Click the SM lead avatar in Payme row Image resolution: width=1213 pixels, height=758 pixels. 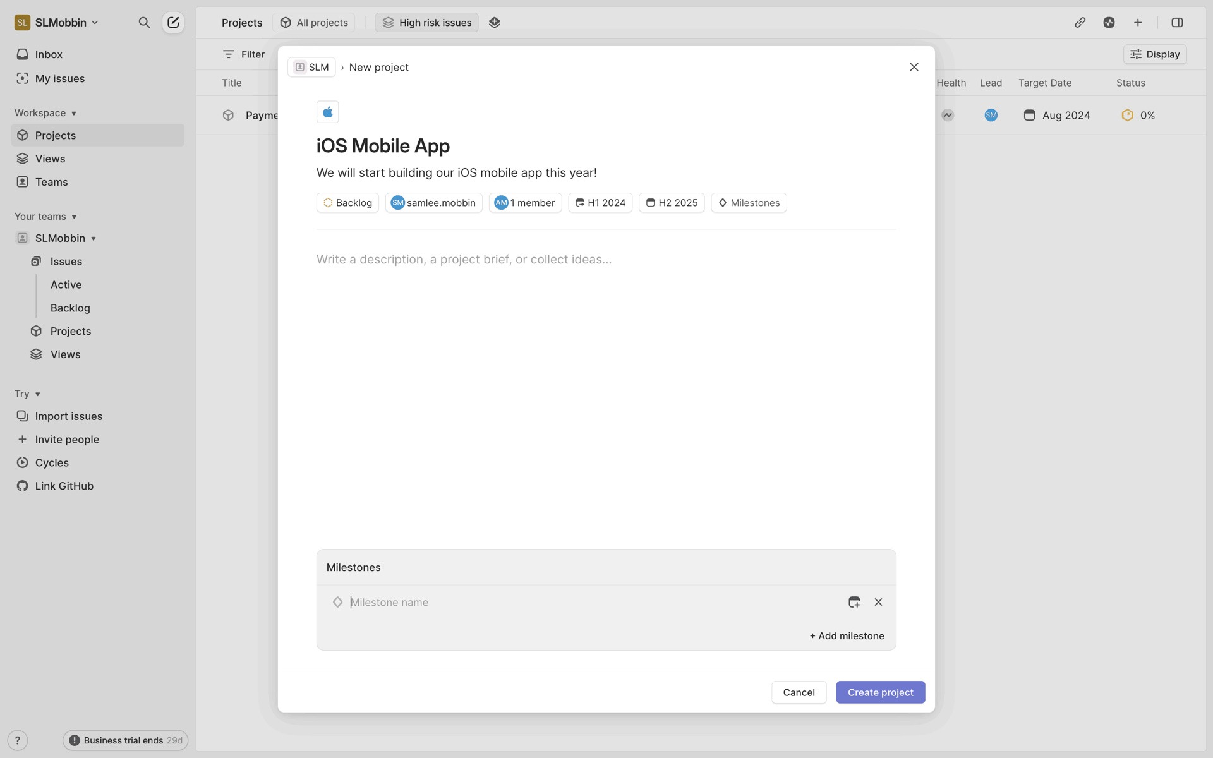tap(991, 115)
